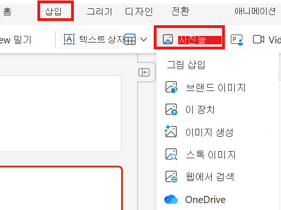Select the 디자인 tab

coord(139,12)
